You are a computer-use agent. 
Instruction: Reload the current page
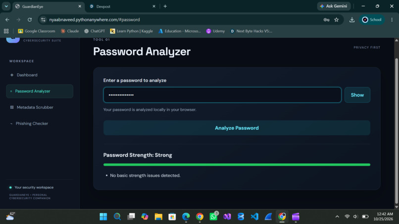[x=30, y=20]
